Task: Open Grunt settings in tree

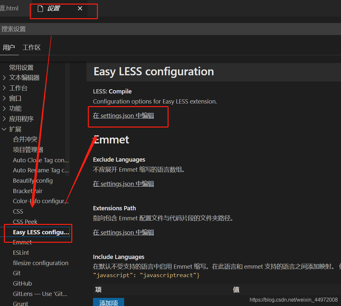Action: click(x=20, y=303)
